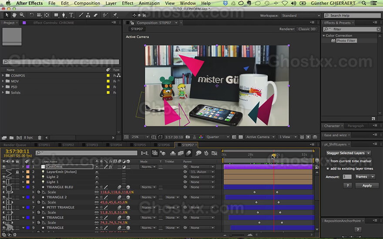The width and height of the screenshot is (383, 239).
Task: Click the purple label swatch for CHROMIE
Action: 28,167
